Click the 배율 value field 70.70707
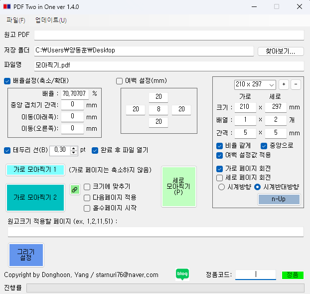 75,94
